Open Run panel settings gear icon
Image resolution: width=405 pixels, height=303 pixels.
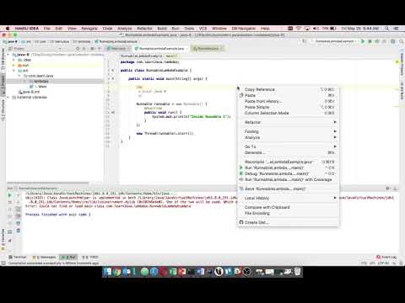tap(388, 189)
